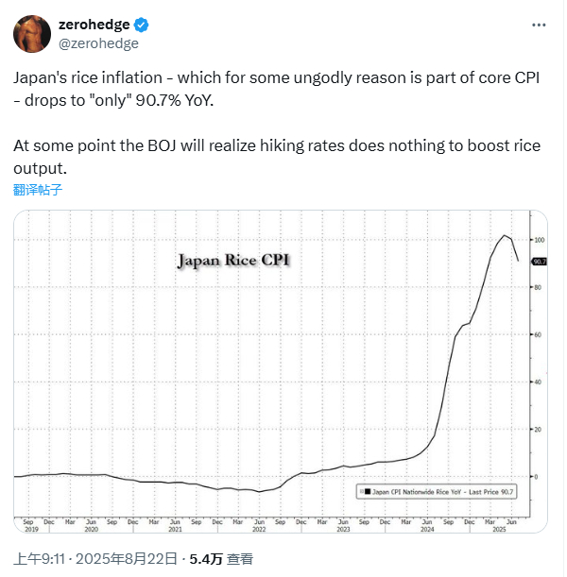Click the blue verified badge
The height and width of the screenshot is (577, 567).
click(x=141, y=25)
